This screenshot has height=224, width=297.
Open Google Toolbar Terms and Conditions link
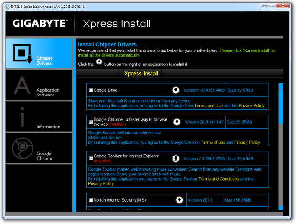[219, 179]
